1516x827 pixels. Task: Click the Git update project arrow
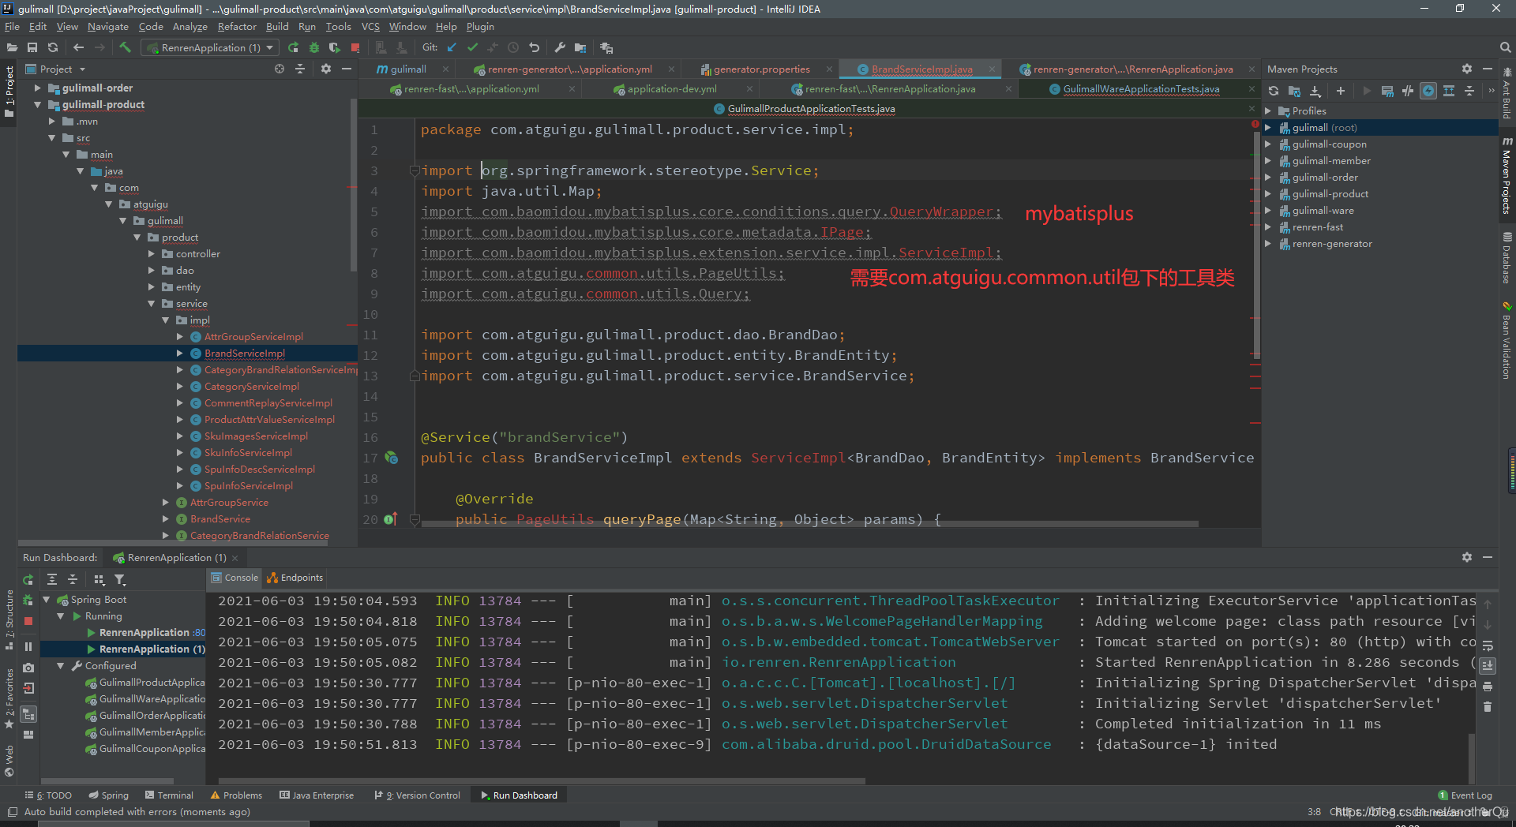pos(452,47)
